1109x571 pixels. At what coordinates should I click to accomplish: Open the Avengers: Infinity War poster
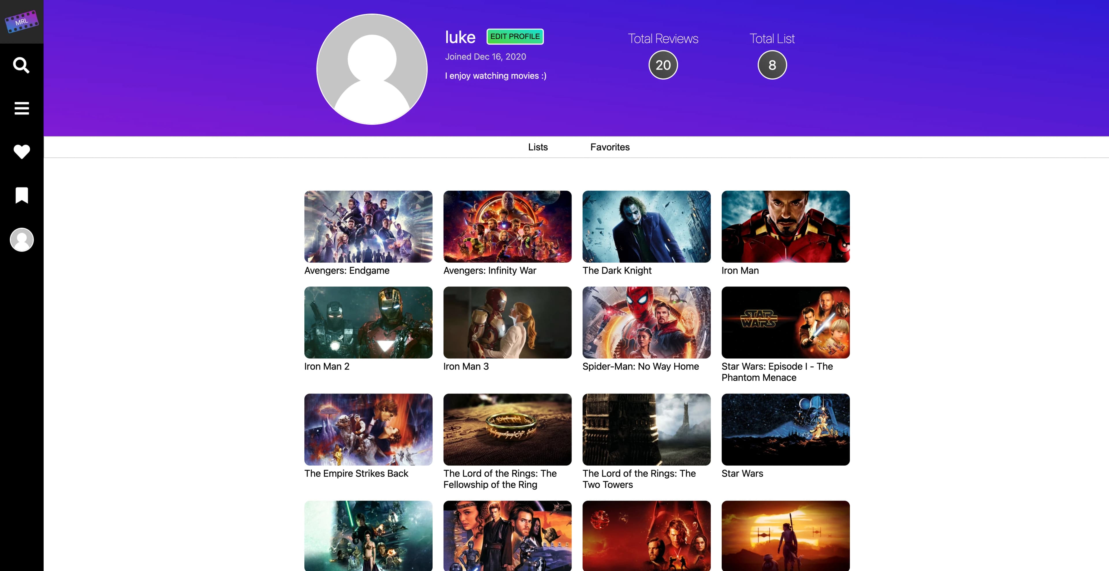(x=507, y=226)
